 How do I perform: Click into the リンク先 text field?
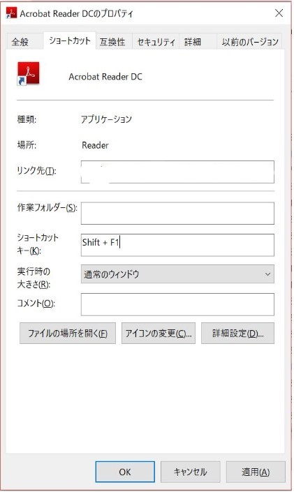tap(177, 172)
